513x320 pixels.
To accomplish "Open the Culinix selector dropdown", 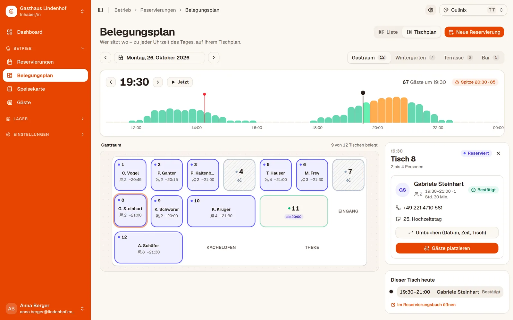I will pyautogui.click(x=473, y=10).
